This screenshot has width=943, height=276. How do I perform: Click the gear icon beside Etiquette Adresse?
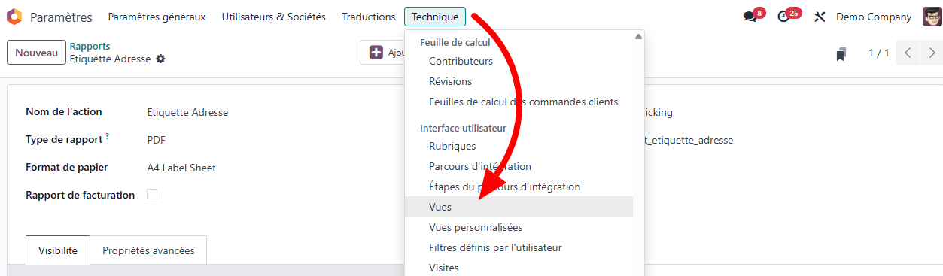pos(160,59)
